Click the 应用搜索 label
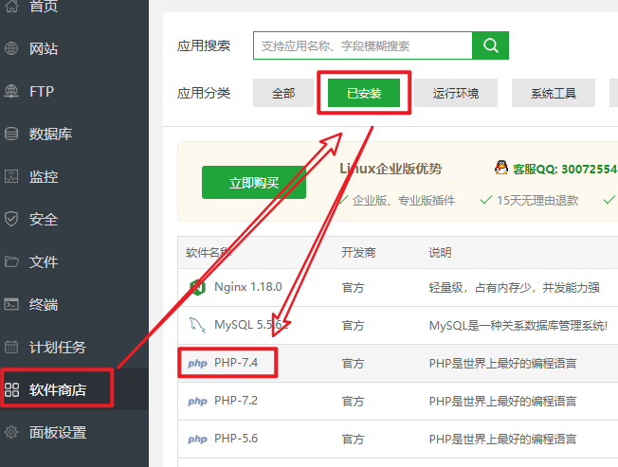This screenshot has height=467, width=618. pyautogui.click(x=204, y=45)
